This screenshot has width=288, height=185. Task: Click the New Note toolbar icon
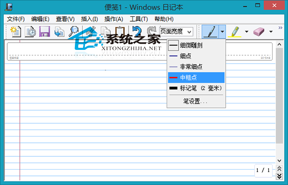pos(15,32)
